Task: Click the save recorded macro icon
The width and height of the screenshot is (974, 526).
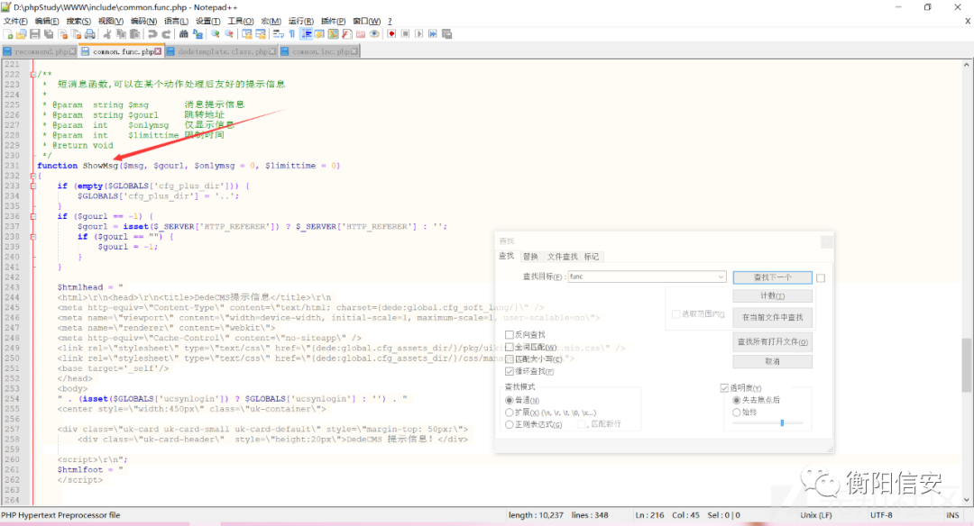Action: tap(446, 34)
